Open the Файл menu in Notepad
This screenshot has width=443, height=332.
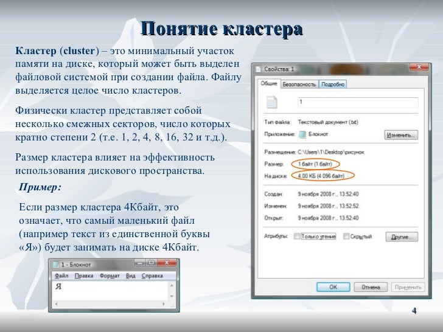(x=61, y=276)
